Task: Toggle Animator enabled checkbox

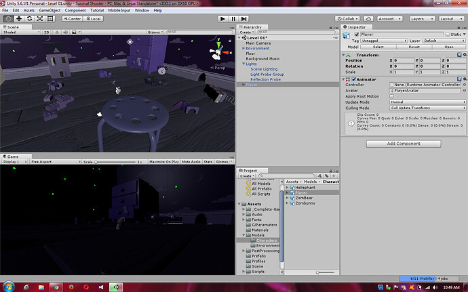Action: pyautogui.click(x=353, y=79)
